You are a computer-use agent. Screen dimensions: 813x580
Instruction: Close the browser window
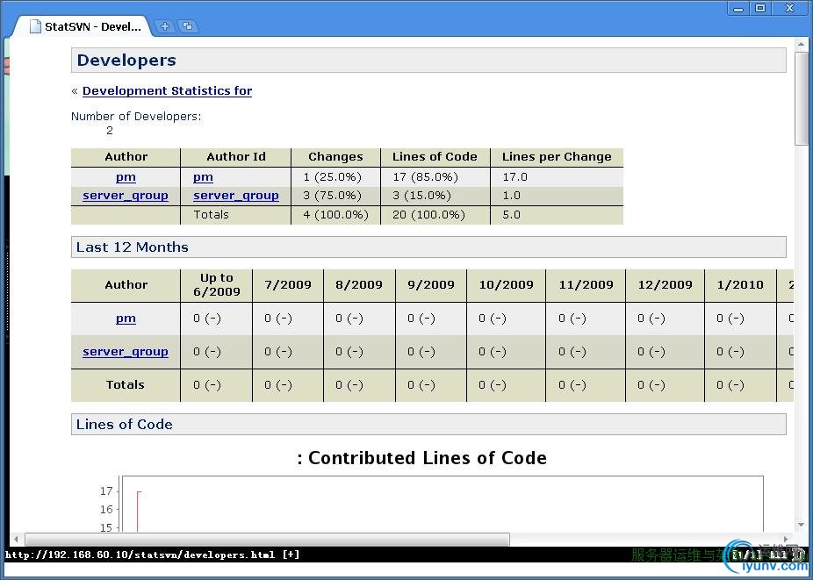click(790, 8)
